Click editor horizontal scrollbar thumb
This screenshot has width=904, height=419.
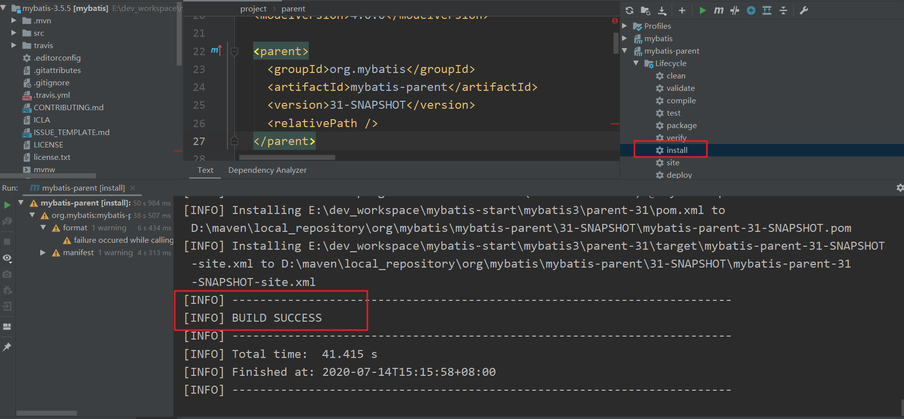pyautogui.click(x=287, y=157)
